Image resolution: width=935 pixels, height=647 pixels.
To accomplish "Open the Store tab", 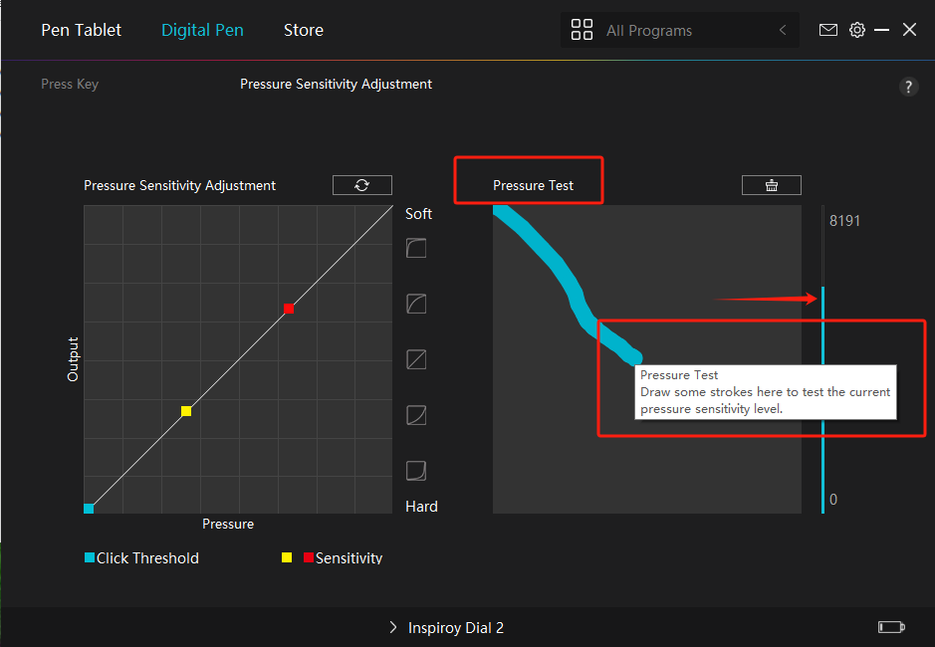I will tap(303, 30).
